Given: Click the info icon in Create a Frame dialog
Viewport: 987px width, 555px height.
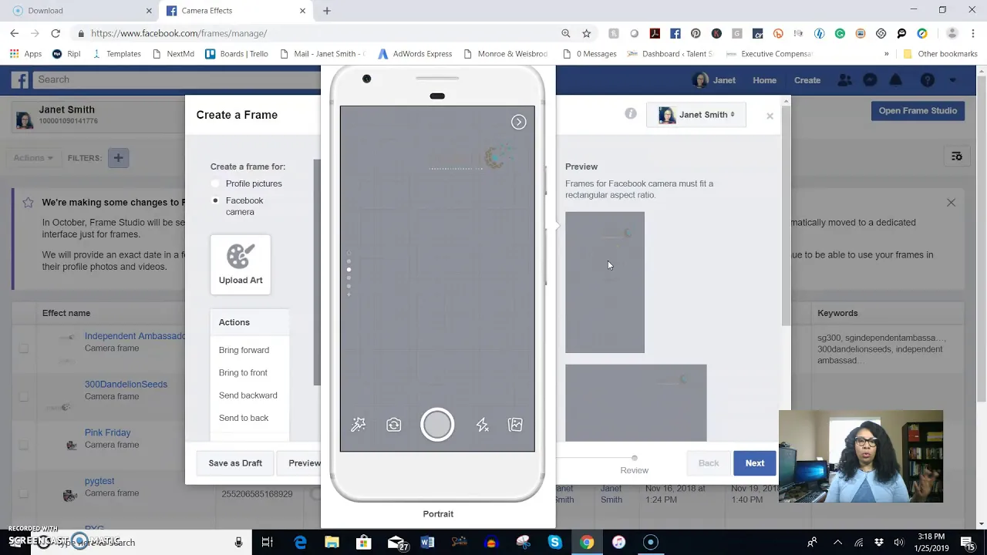Looking at the screenshot, I should (631, 114).
